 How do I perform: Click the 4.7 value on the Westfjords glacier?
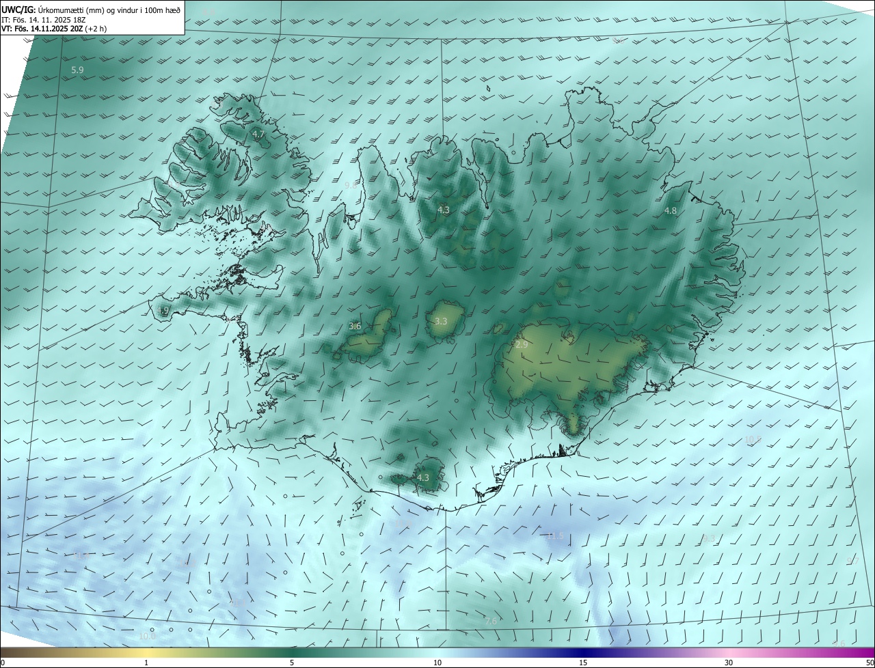pos(258,135)
